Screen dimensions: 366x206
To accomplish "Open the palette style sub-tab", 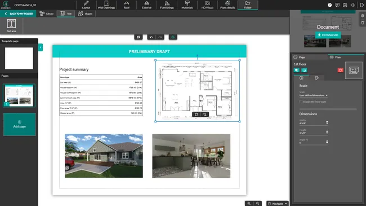I will [x=316, y=78].
